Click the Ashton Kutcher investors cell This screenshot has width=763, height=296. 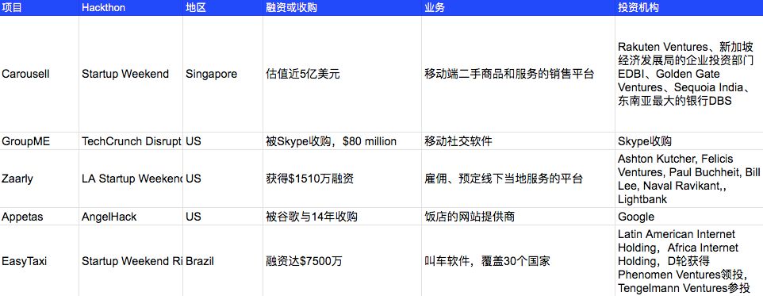[x=689, y=179]
